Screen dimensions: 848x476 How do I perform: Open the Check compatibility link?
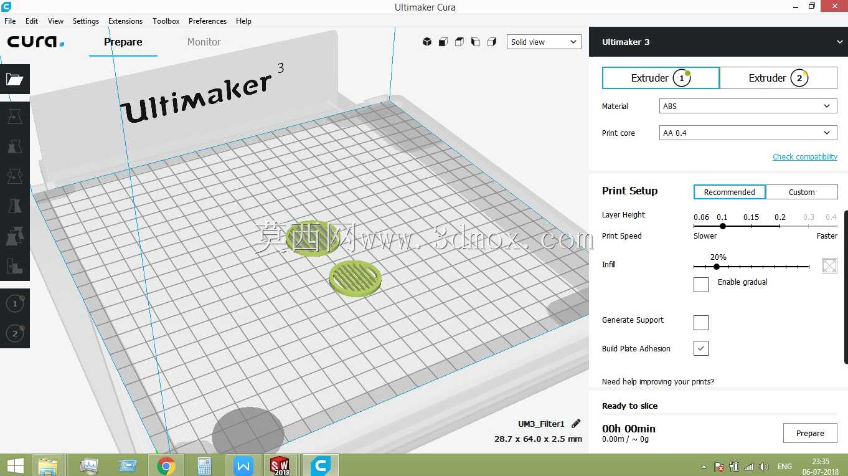coord(805,157)
